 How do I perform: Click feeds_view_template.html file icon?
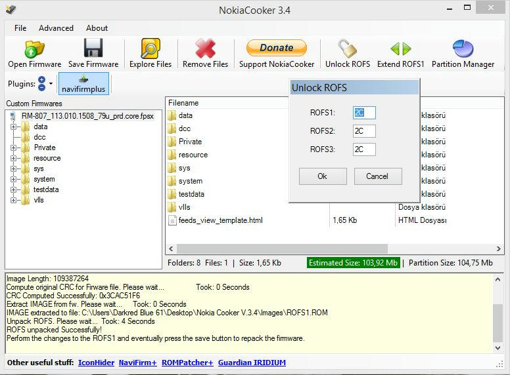tap(172, 220)
